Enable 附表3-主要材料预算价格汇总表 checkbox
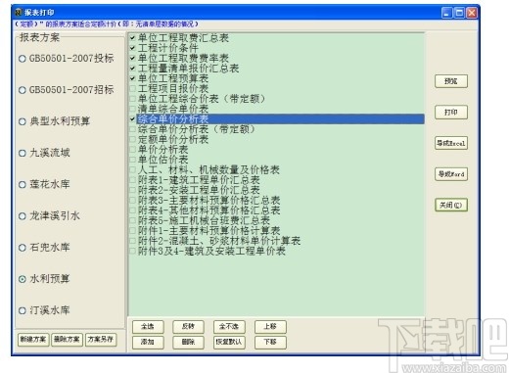510x373 pixels. click(x=132, y=200)
